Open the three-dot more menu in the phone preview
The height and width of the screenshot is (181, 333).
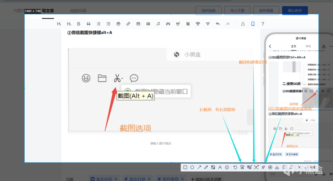click(331, 46)
